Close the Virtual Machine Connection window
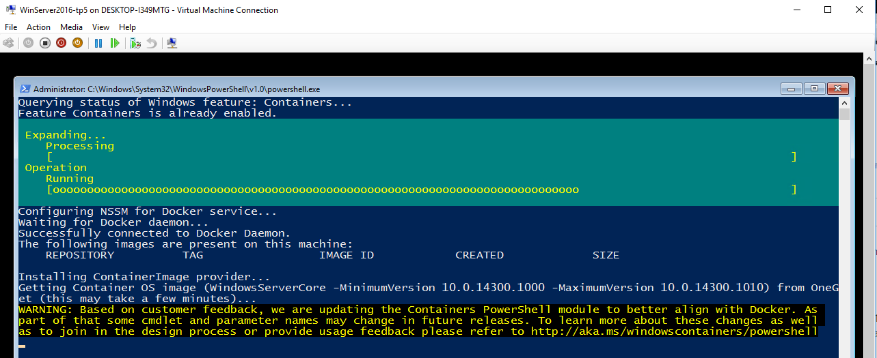 (859, 10)
